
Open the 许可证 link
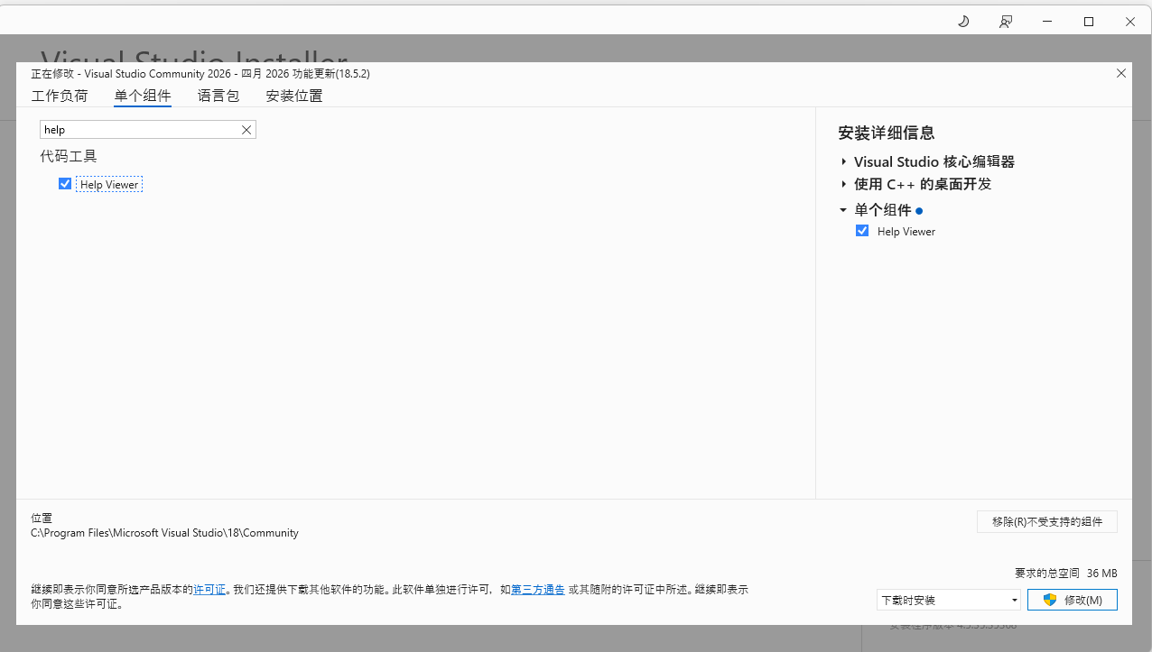click(x=209, y=590)
